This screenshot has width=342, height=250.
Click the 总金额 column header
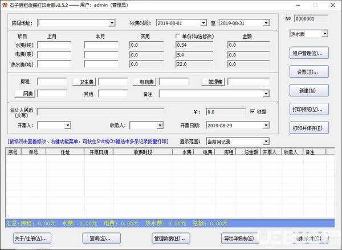[x=248, y=152]
